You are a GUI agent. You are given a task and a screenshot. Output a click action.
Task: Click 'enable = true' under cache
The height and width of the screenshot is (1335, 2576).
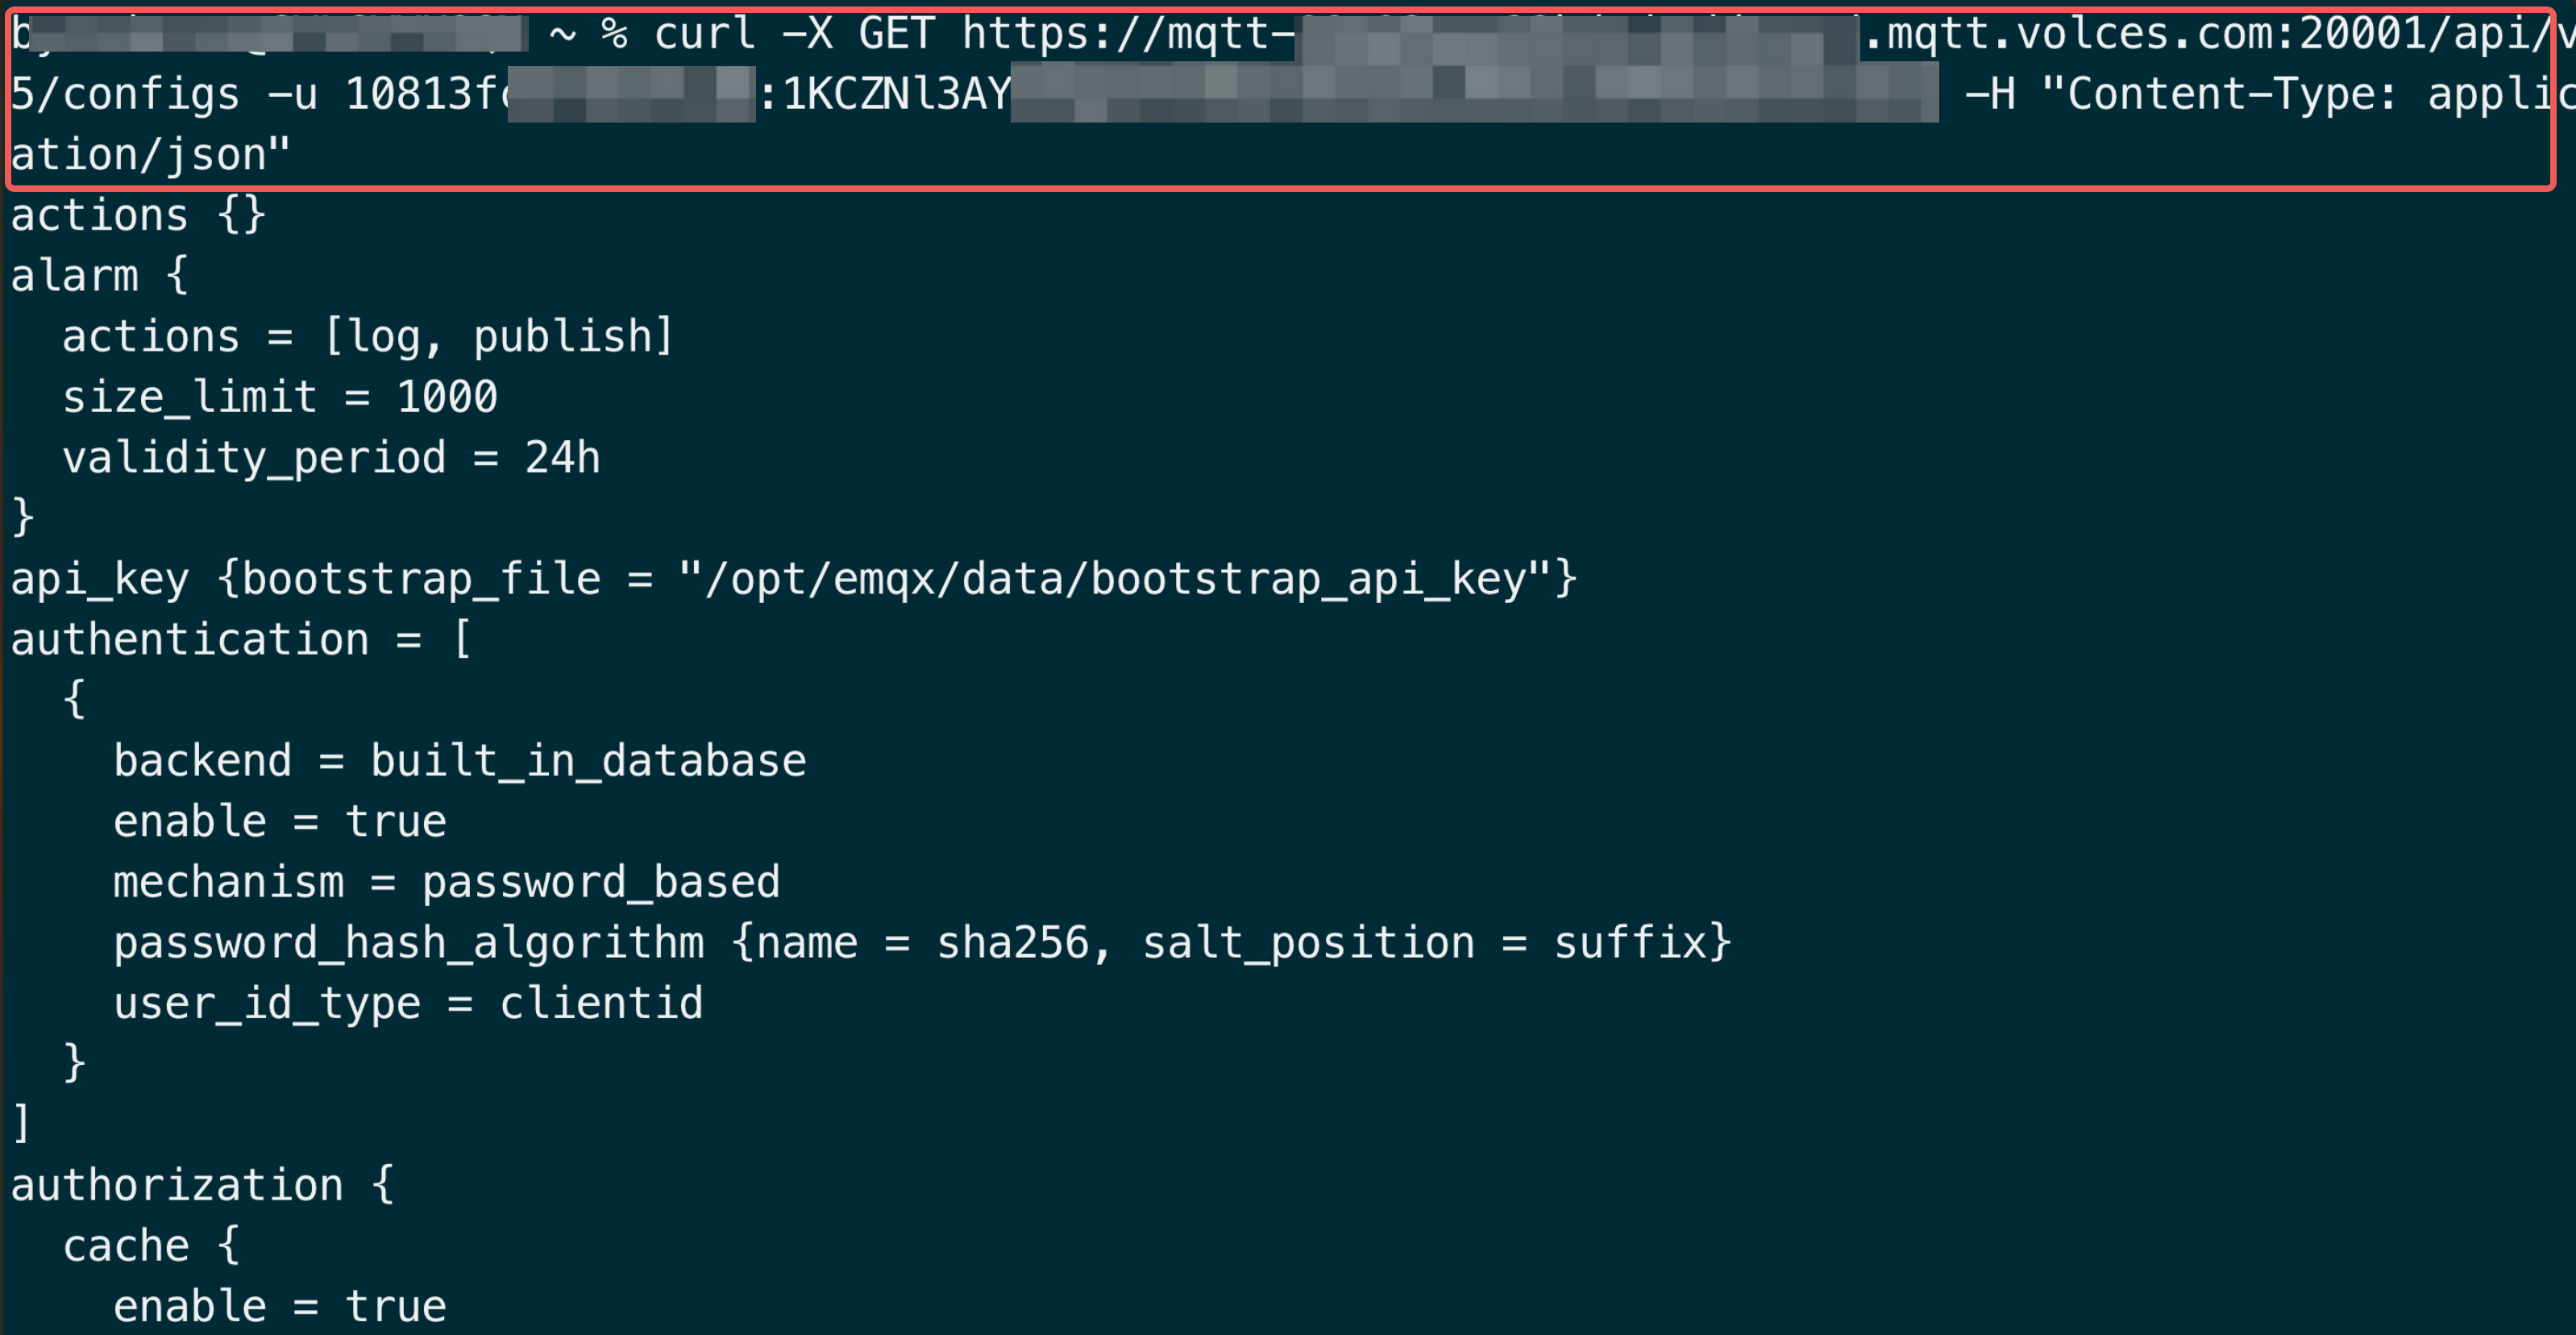click(280, 1307)
